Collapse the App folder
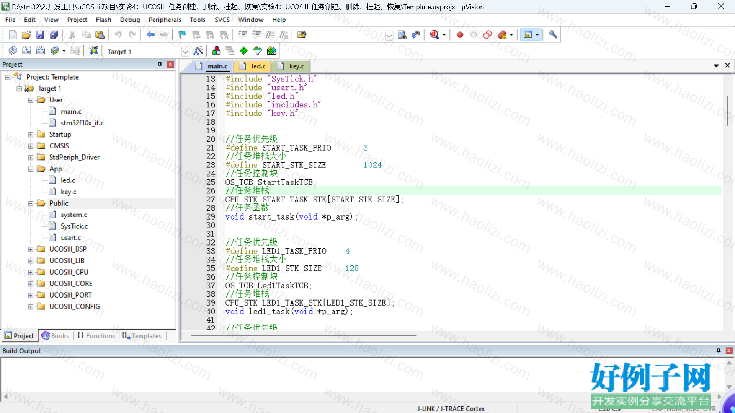 [31, 169]
